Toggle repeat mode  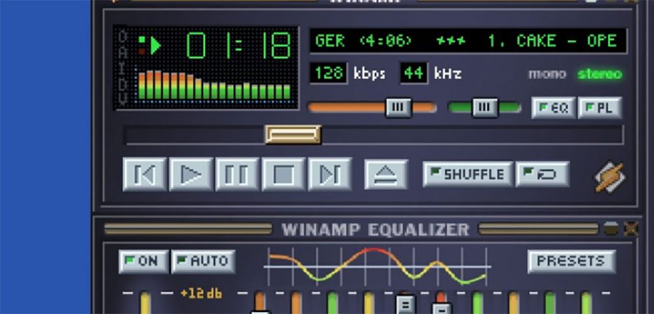(x=542, y=174)
